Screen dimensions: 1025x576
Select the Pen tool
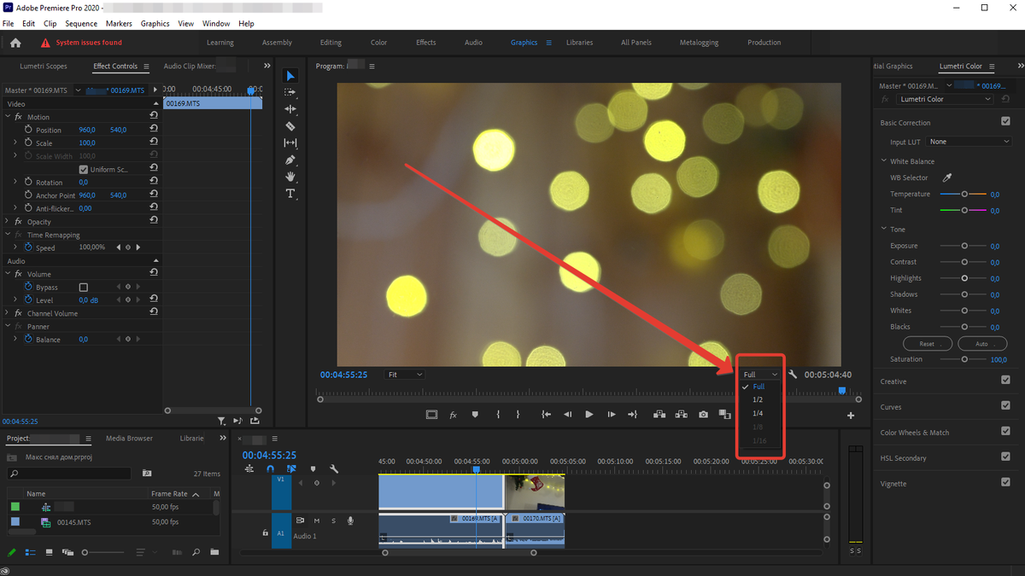[x=290, y=160]
